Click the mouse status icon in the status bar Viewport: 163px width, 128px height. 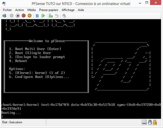click(150, 122)
